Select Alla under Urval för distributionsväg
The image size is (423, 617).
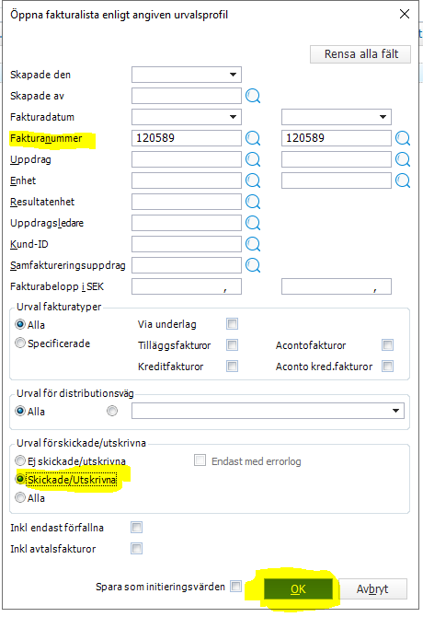coord(20,412)
